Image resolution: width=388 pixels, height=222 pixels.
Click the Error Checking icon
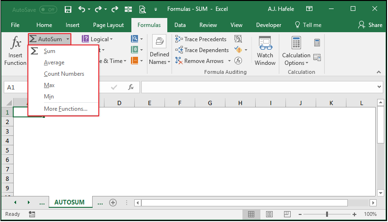238,50
